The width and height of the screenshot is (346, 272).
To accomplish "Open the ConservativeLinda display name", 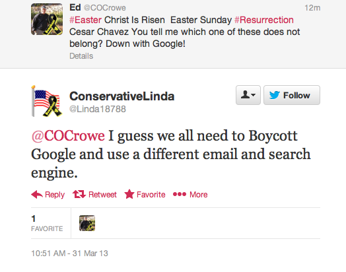I will 121,96.
